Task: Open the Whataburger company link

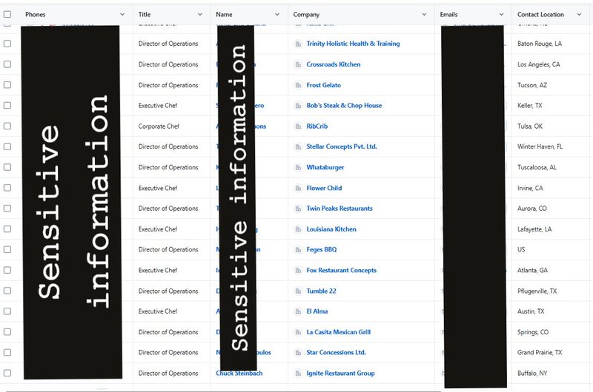Action: click(325, 167)
